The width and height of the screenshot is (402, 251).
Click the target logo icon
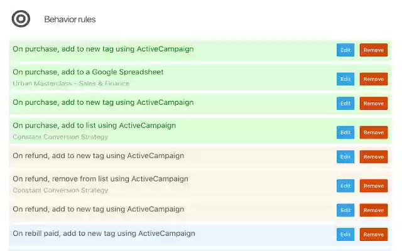(21, 19)
